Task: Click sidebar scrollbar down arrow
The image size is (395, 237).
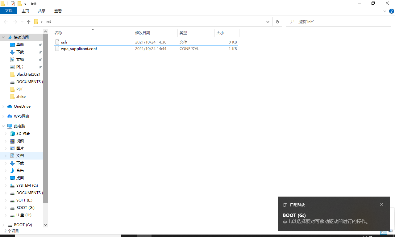Action: 46,225
